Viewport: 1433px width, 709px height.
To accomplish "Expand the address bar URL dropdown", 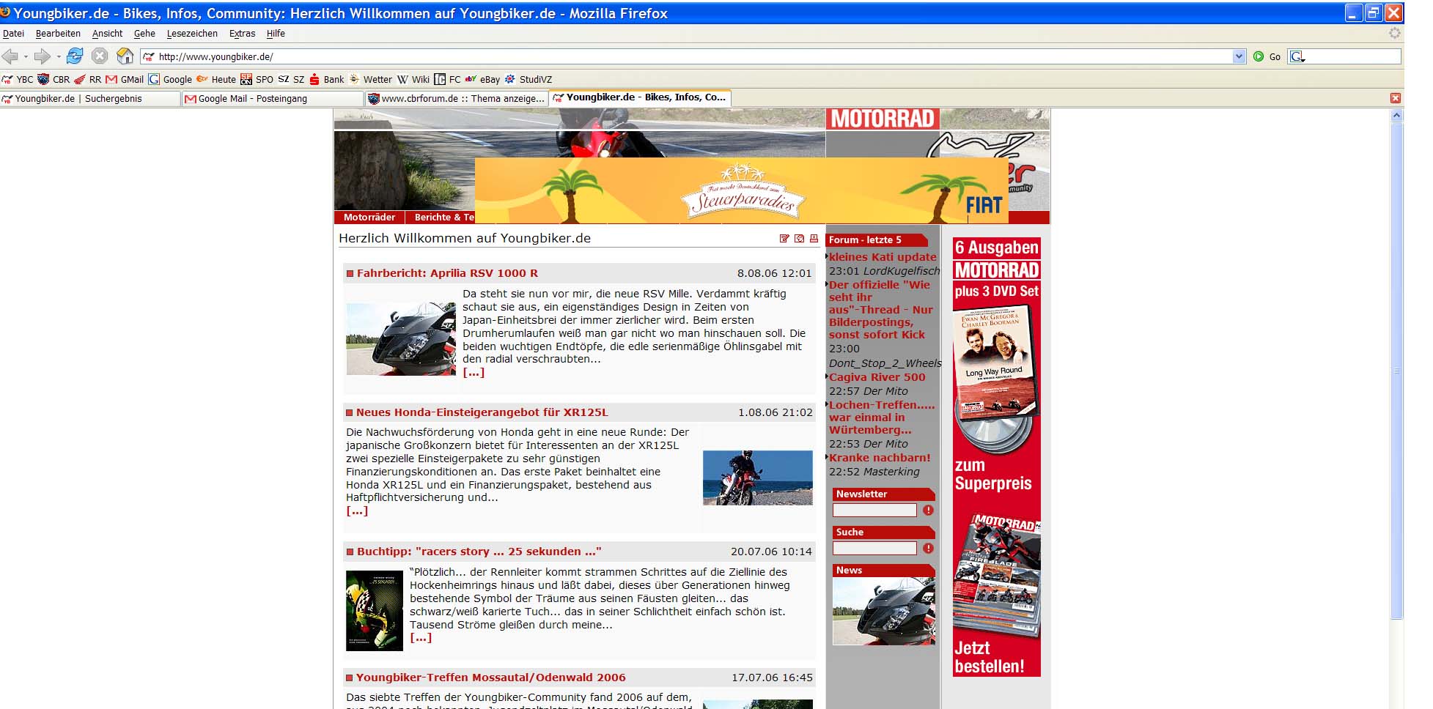I will pos(1239,56).
